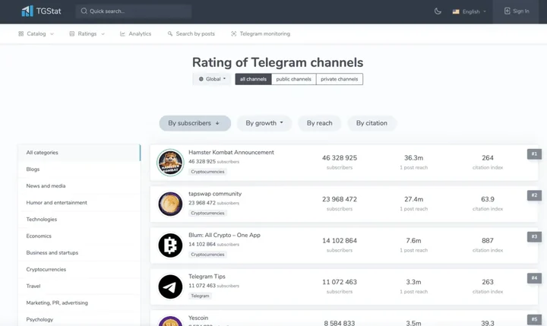
Task: Sort rating By citation
Action: [x=372, y=123]
